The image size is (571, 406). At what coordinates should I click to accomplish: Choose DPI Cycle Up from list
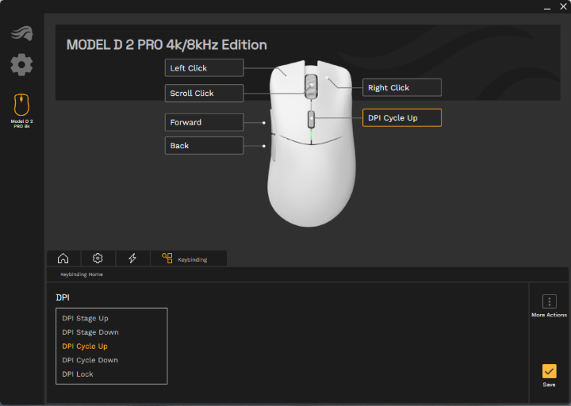click(85, 346)
